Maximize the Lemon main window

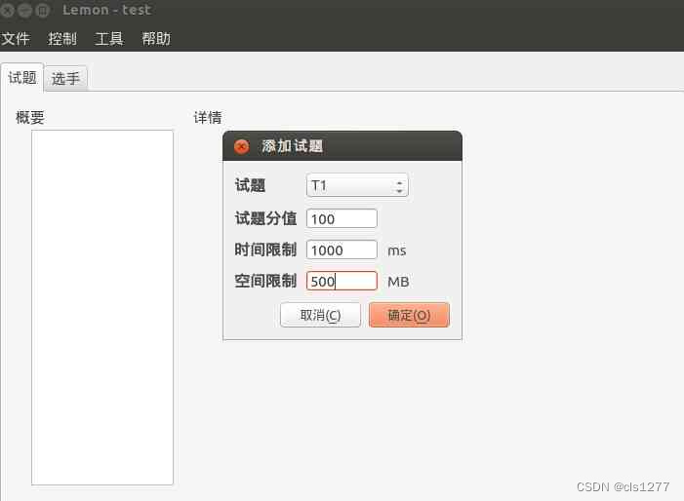coord(42,10)
